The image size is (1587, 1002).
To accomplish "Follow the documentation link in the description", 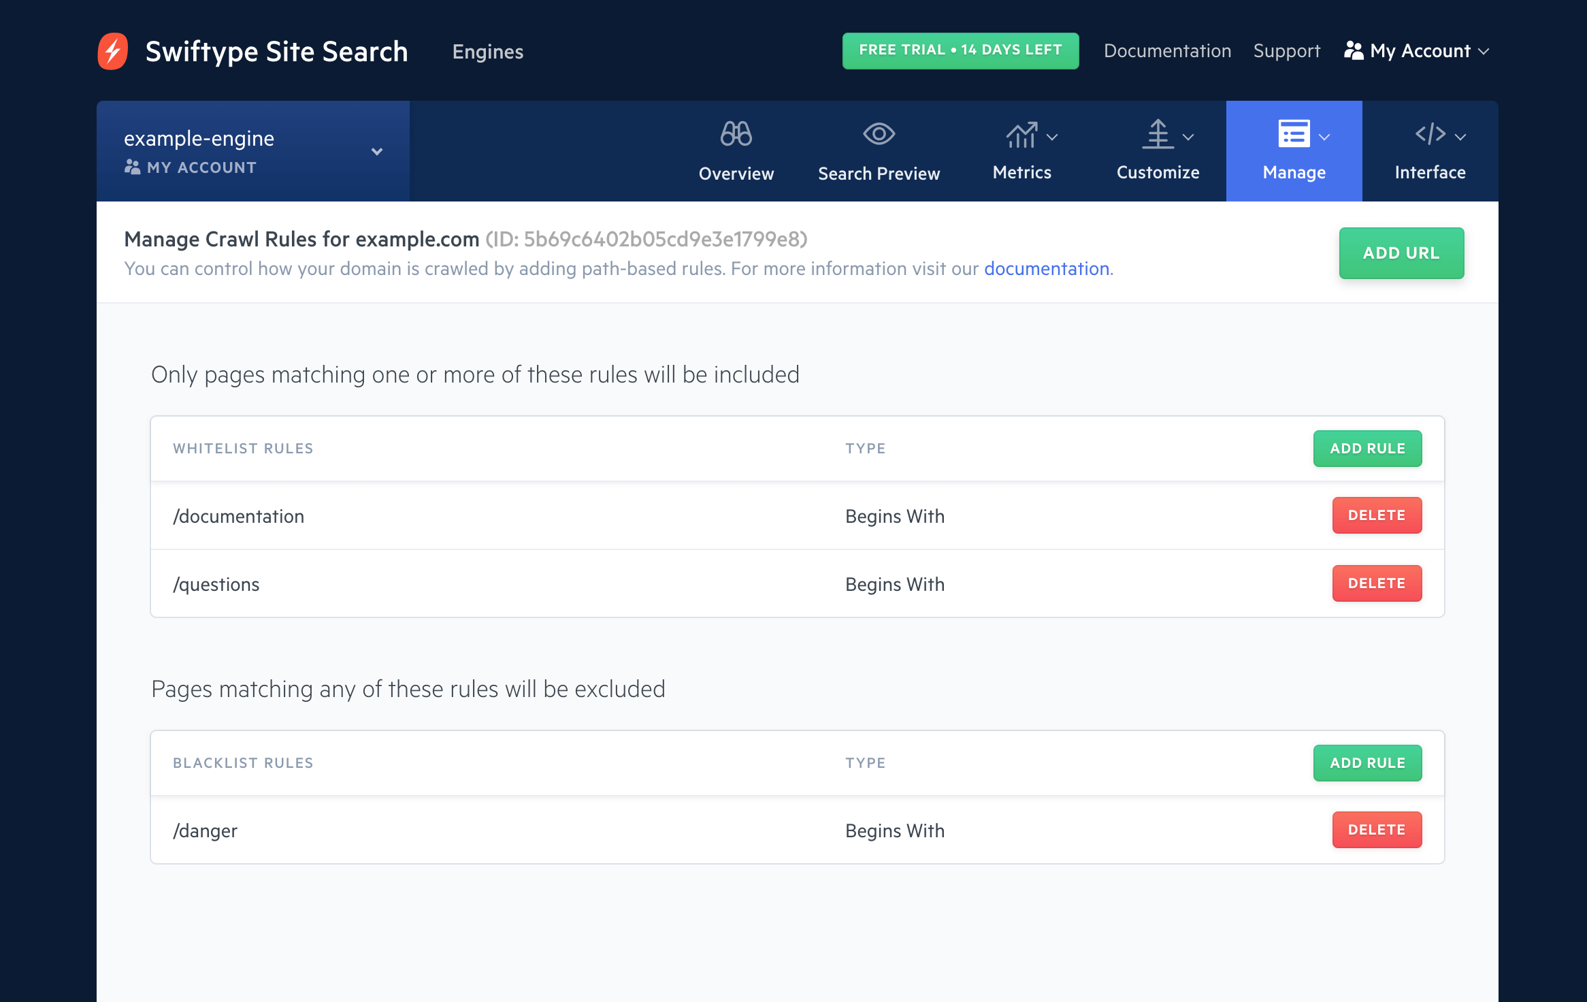I will click(x=1046, y=269).
